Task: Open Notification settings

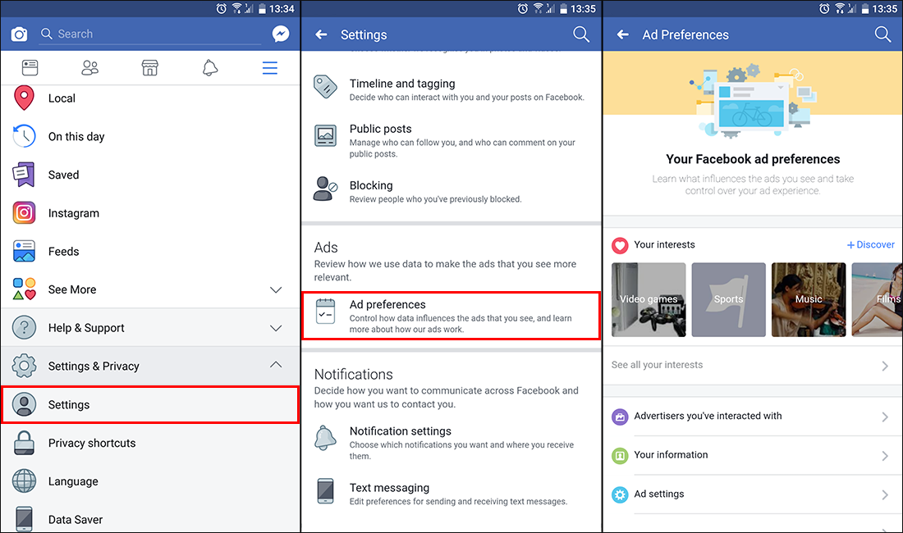Action: (x=451, y=443)
